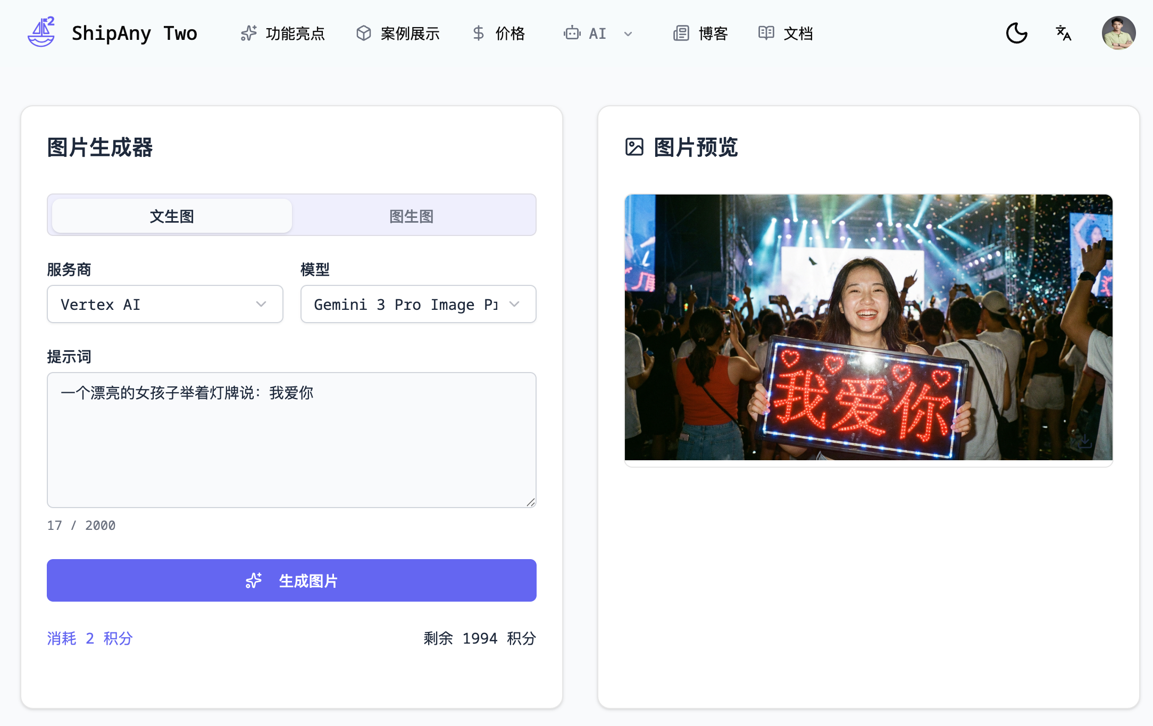Open the 文档 navigation menu item
Image resolution: width=1153 pixels, height=726 pixels.
(798, 33)
